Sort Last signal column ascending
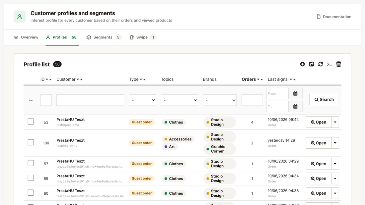Viewport: 365px width, 205px height. click(294, 79)
